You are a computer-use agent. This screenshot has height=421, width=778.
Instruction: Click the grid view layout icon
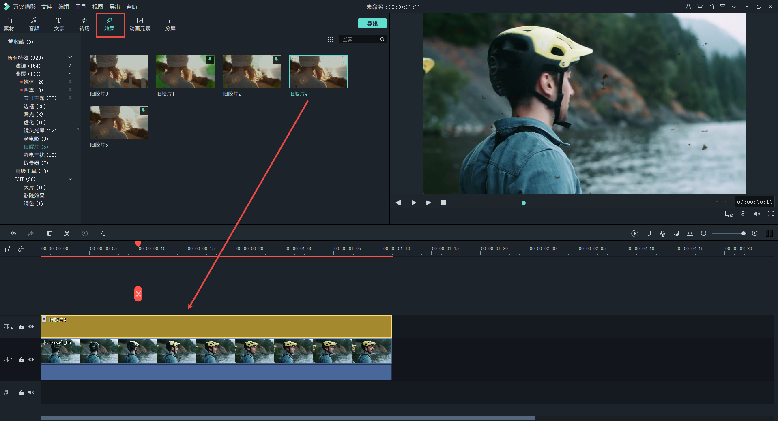point(330,39)
